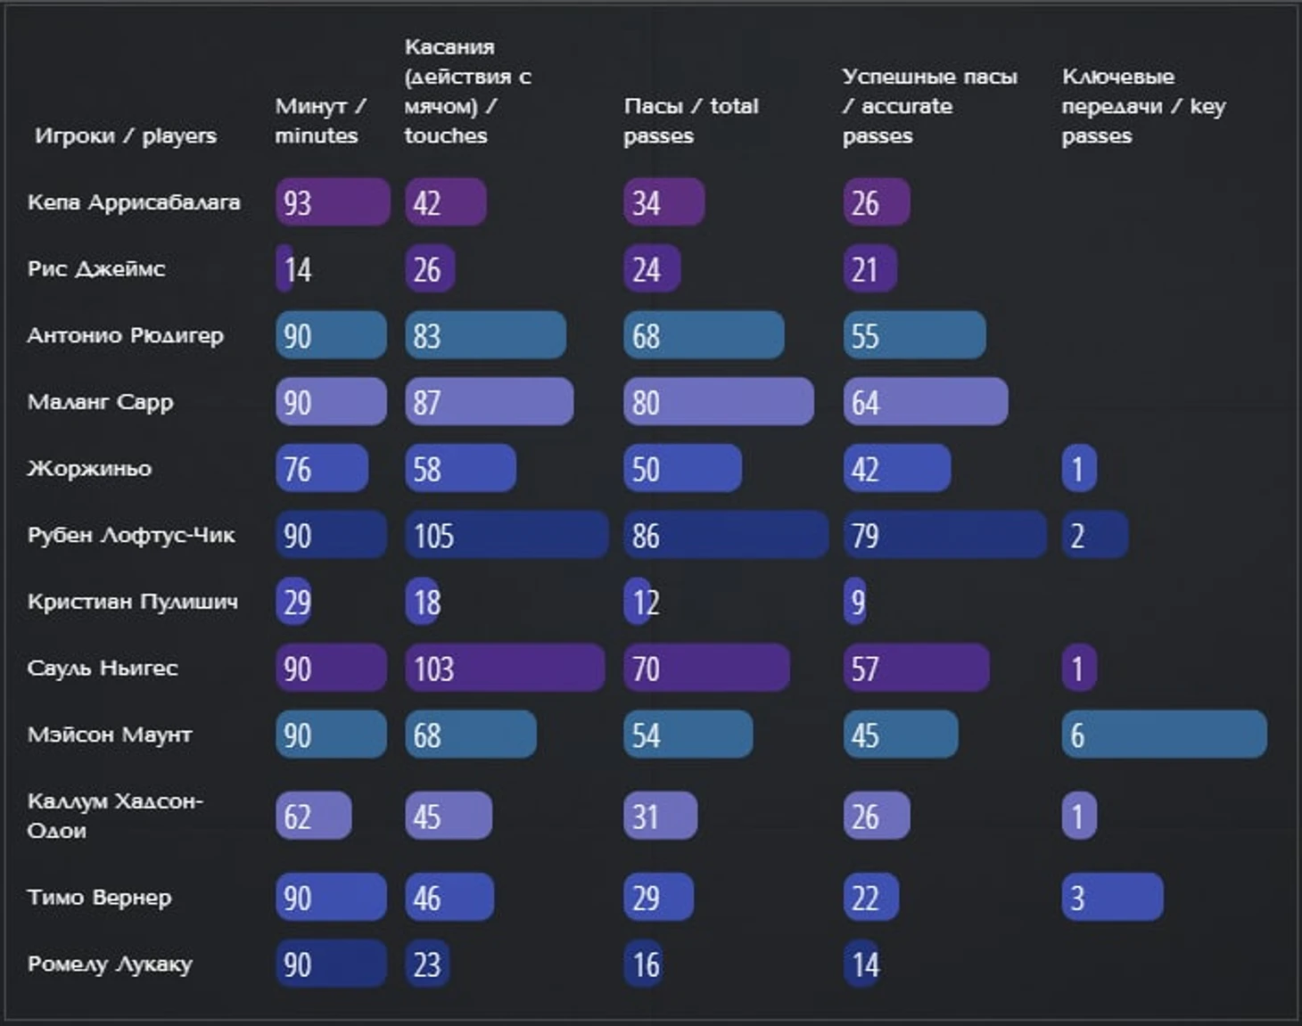Screen dimensions: 1302x1026
Task: Select the Игроки / players column header
Action: coord(126,135)
